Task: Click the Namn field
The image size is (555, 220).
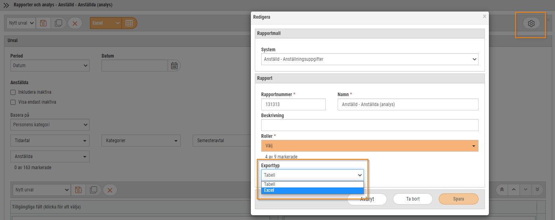Action: tap(408, 104)
